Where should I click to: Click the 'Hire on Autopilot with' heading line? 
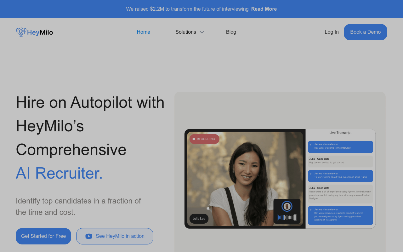coord(90,102)
